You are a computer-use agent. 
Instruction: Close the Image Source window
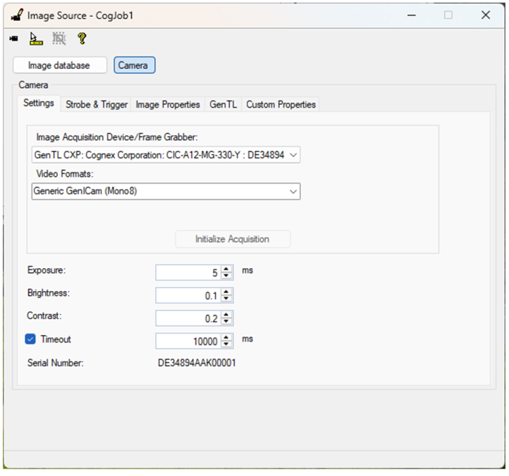pyautogui.click(x=486, y=15)
